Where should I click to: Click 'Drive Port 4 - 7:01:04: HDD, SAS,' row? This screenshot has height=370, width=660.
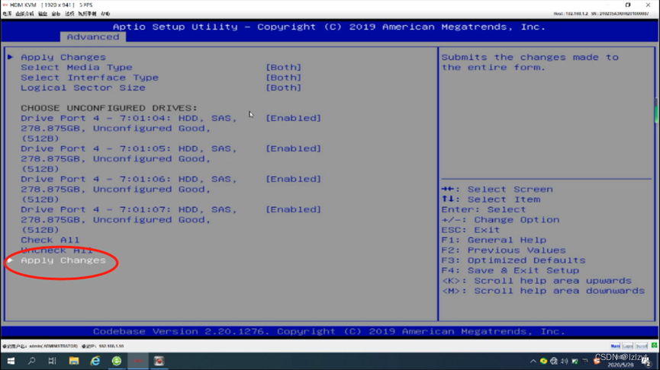tap(129, 118)
